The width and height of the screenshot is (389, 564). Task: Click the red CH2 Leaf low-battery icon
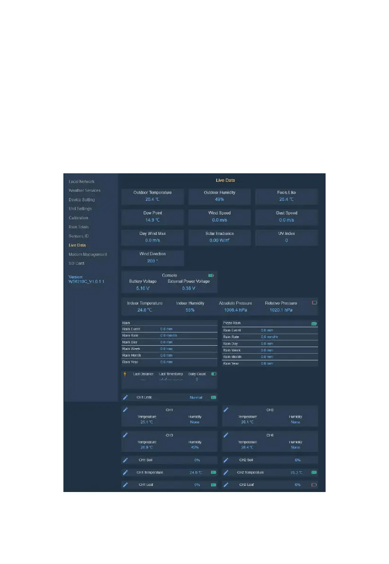tap(314, 485)
